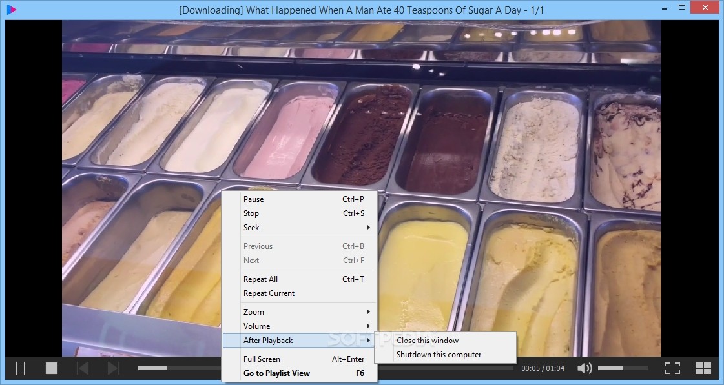Click the app logo in title bar
Screen dimensions: 724x385
(x=12, y=9)
